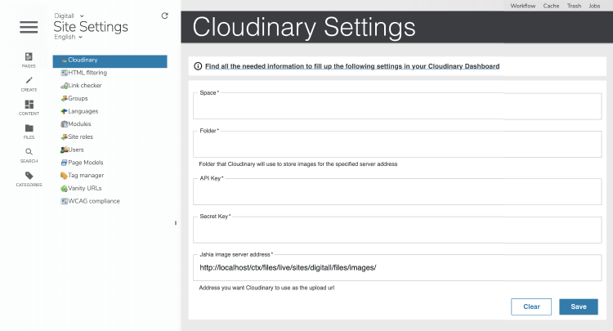Click the Clear button

[531, 306]
